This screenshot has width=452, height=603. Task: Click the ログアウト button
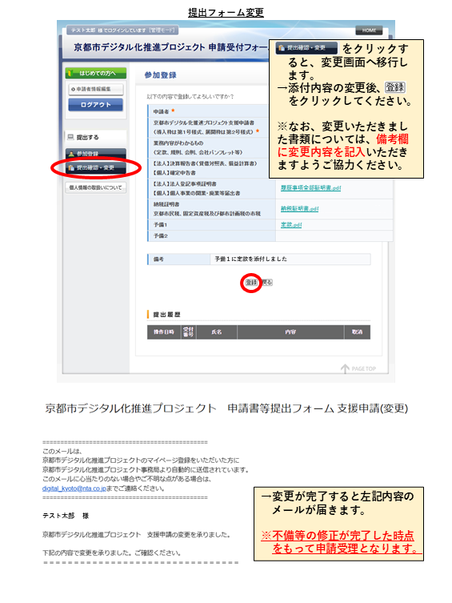[x=96, y=105]
